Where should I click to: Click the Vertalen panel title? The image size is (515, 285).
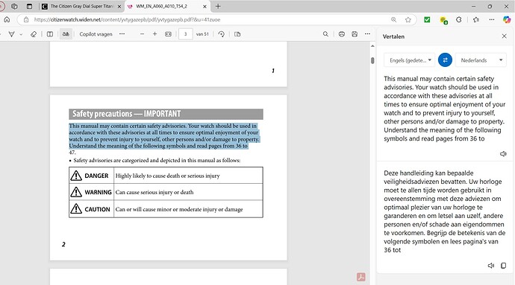(x=393, y=36)
